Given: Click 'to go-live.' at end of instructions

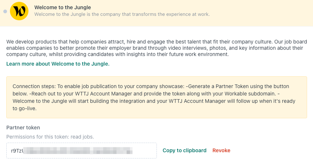Looking at the screenshot, I should click(x=25, y=108).
